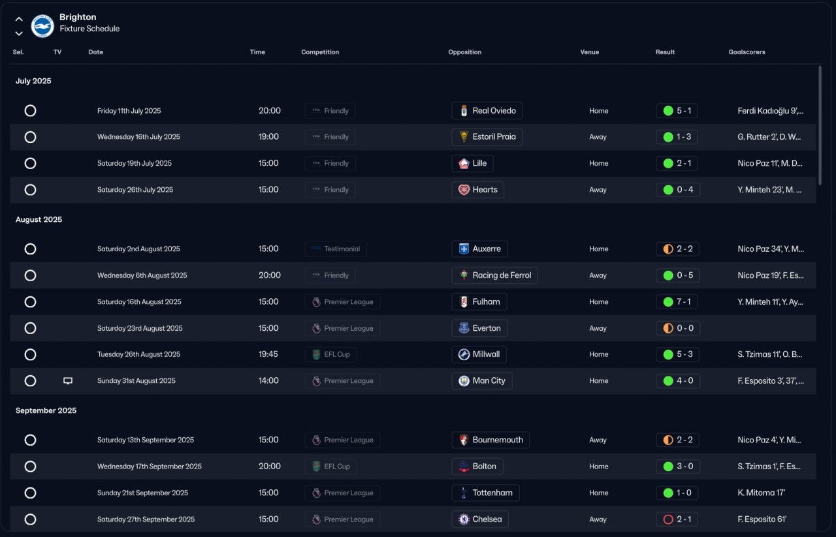Select the Hearts fixture radio button
This screenshot has width=836, height=537.
click(30, 190)
